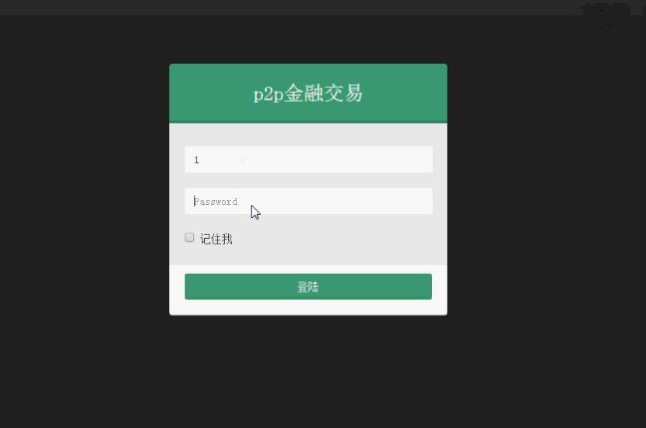Submit the form with the 登陆 button
Viewport: 646px width, 428px height.
(x=309, y=287)
